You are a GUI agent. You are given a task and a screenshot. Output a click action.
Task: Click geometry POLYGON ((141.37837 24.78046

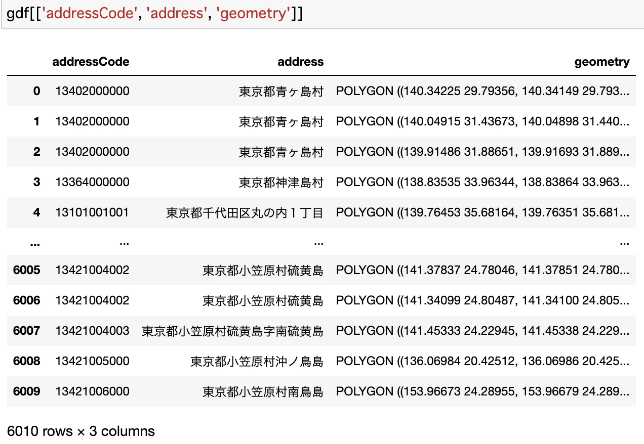483,270
